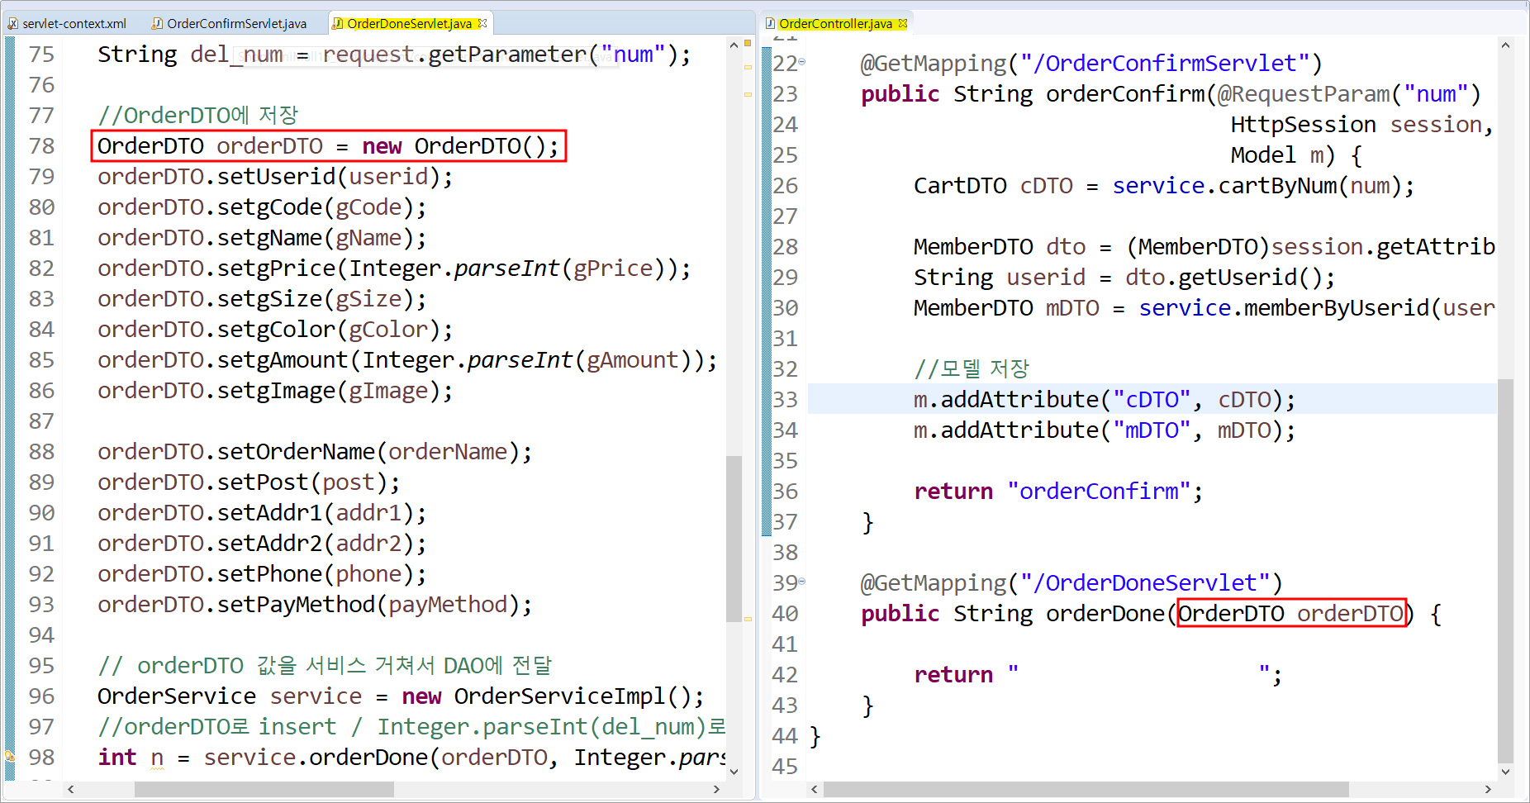Viewport: 1530px width, 803px height.
Task: Select the OrderController.java tab
Action: point(835,23)
